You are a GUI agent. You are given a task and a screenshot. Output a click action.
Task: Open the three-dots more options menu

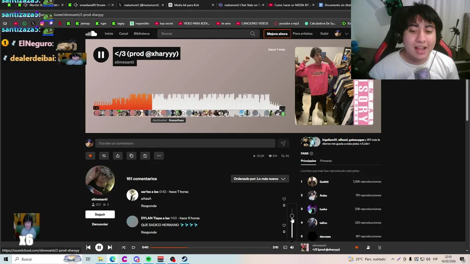159,156
